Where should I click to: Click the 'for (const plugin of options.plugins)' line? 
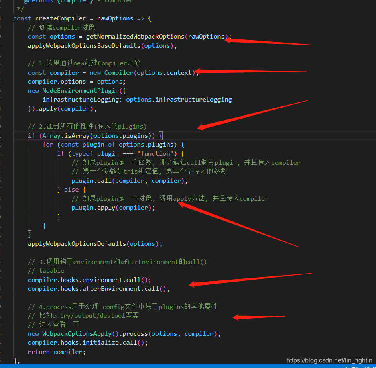tap(113, 145)
